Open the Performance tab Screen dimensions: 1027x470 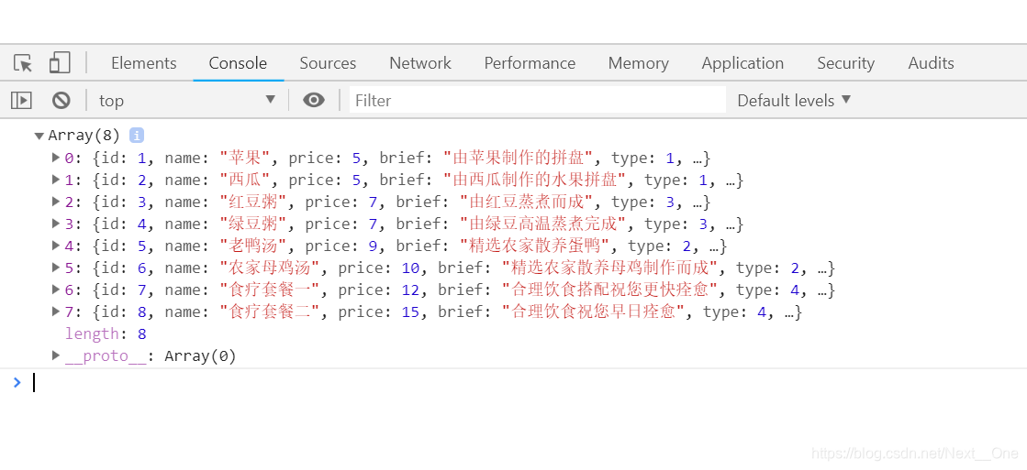tap(530, 63)
